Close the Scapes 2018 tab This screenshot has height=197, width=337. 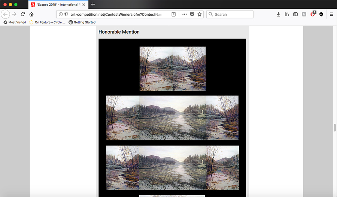(84, 5)
